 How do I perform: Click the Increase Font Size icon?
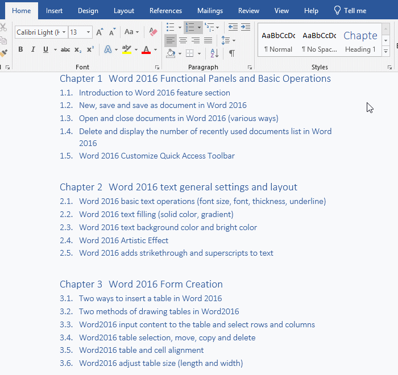coord(100,32)
